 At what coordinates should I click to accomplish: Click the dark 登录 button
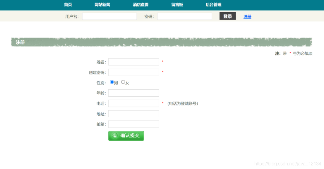point(227,16)
